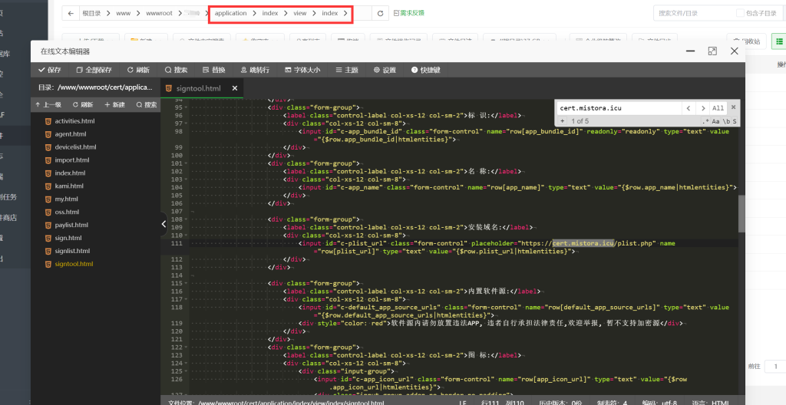Refresh the file manager directory
The width and height of the screenshot is (786, 405).
381,14
